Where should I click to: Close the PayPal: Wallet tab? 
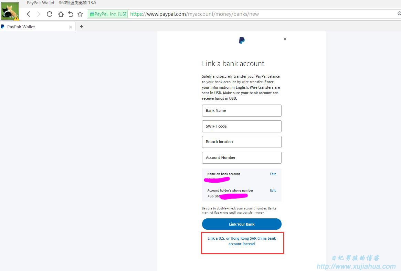[71, 27]
